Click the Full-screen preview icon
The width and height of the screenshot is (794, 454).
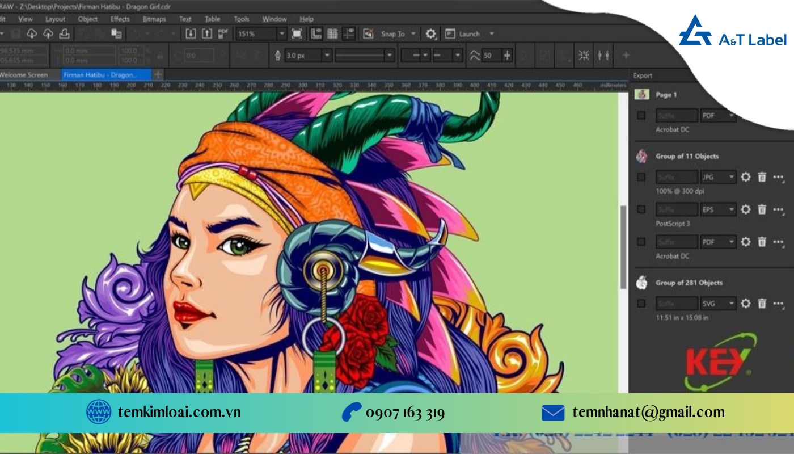coord(297,33)
